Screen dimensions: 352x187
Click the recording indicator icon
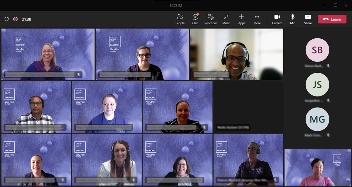[15, 19]
